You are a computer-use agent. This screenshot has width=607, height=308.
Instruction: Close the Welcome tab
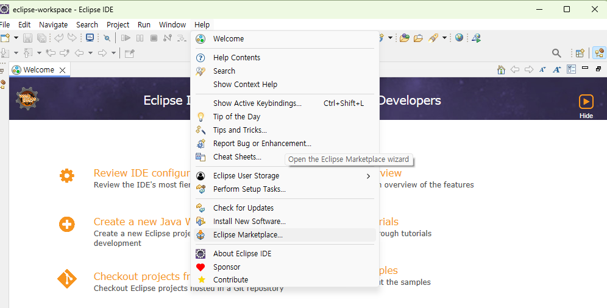(62, 70)
